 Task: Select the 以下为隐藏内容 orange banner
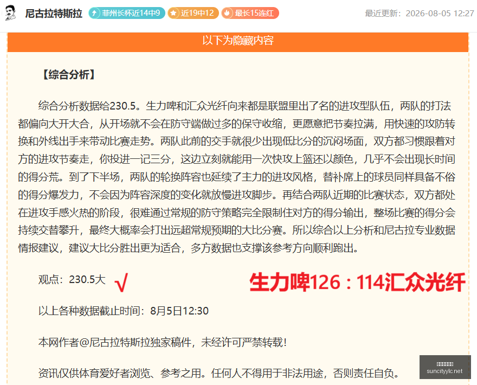click(x=238, y=42)
